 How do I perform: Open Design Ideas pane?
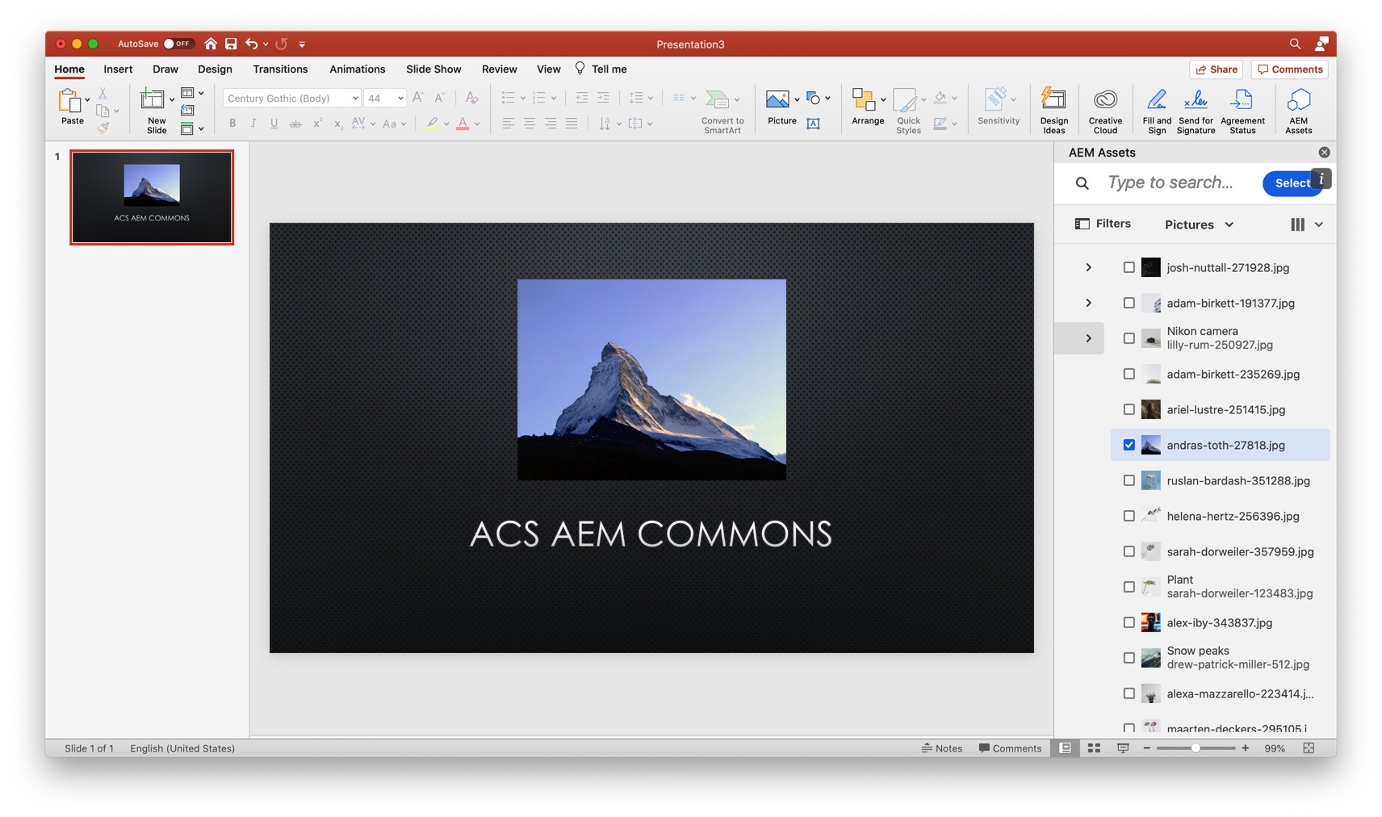coord(1053,110)
